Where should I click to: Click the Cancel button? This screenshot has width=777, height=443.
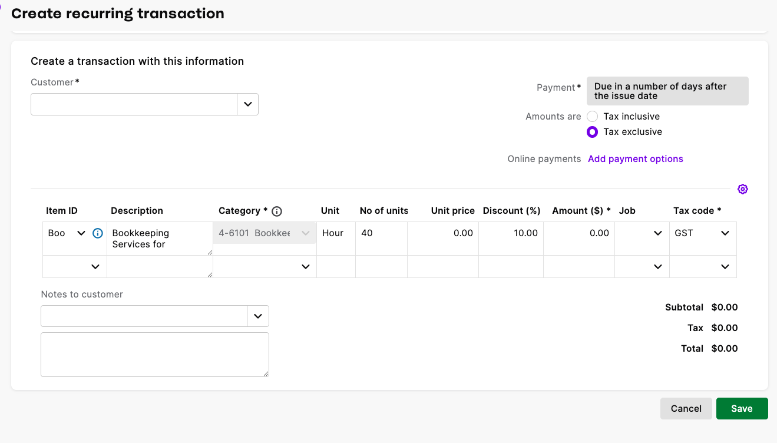click(x=686, y=409)
